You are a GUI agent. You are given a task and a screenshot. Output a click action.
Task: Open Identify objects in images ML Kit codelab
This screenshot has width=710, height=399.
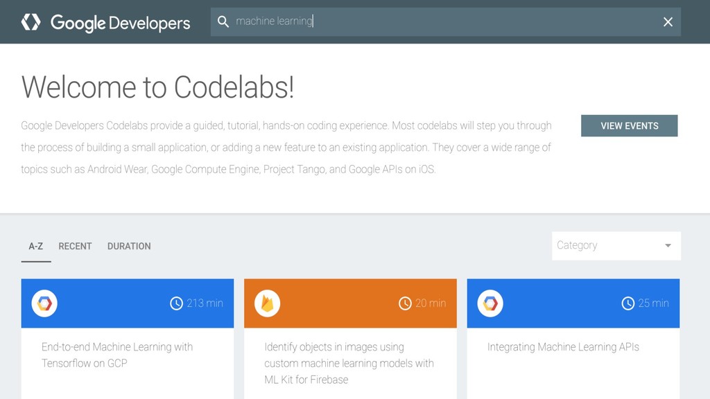349,363
